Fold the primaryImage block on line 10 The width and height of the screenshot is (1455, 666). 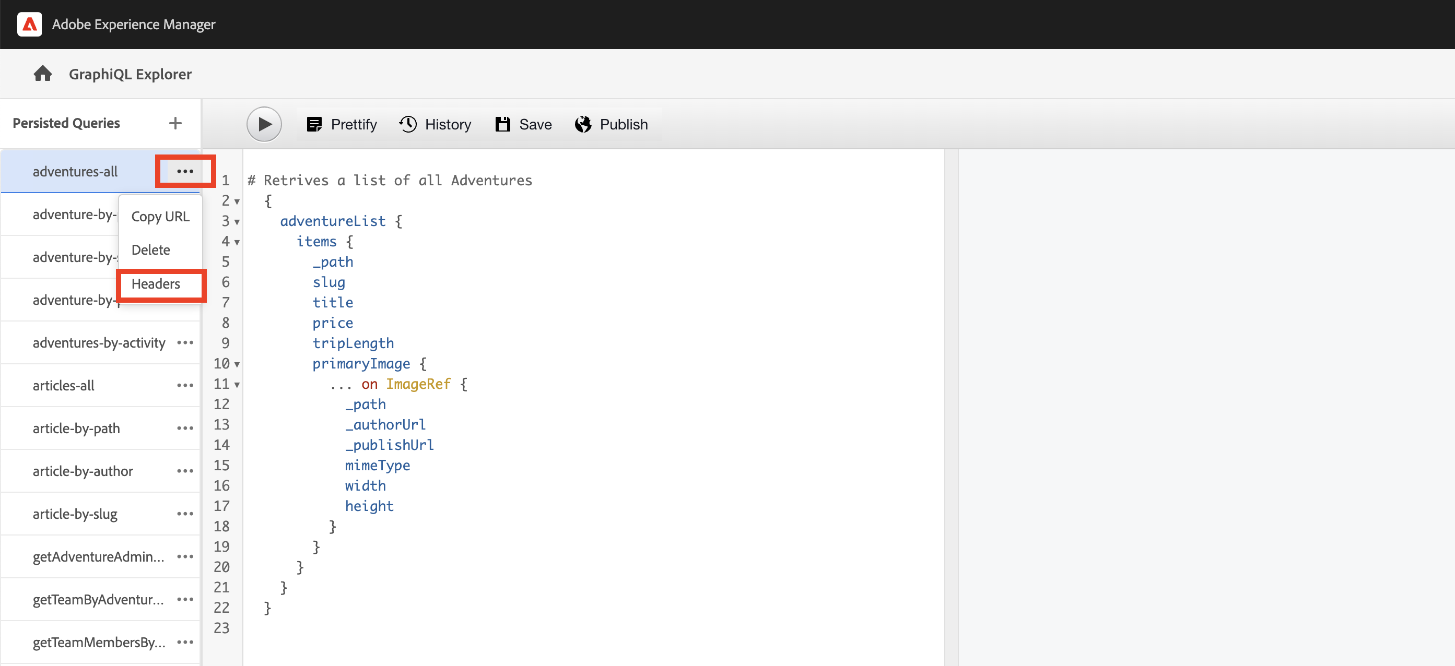[237, 365]
